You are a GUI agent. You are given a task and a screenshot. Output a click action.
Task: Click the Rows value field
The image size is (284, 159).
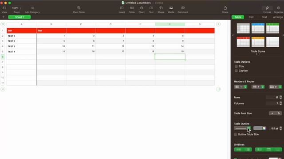pos(272,97)
